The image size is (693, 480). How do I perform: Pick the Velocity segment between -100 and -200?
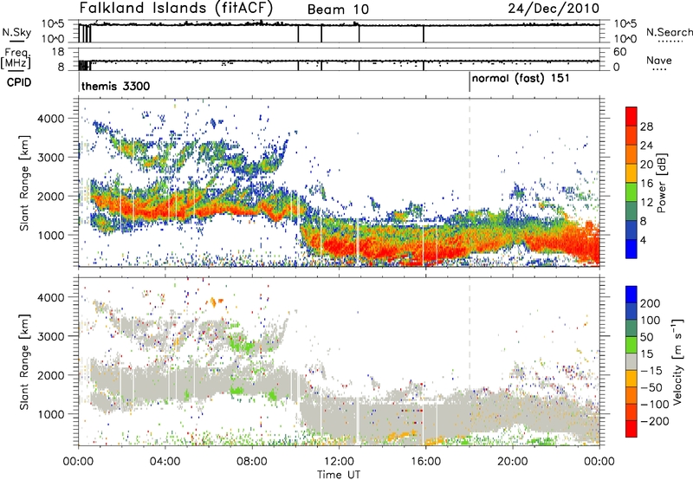point(631,412)
